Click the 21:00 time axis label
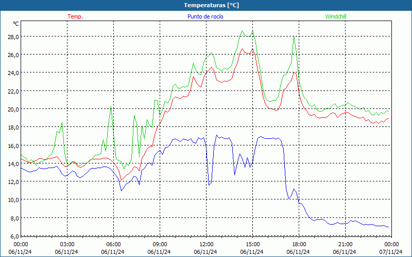Viewport: 412px width, 257px height. [x=345, y=244]
